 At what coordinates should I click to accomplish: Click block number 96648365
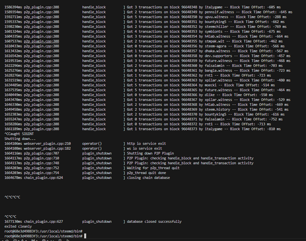(189, 90)
